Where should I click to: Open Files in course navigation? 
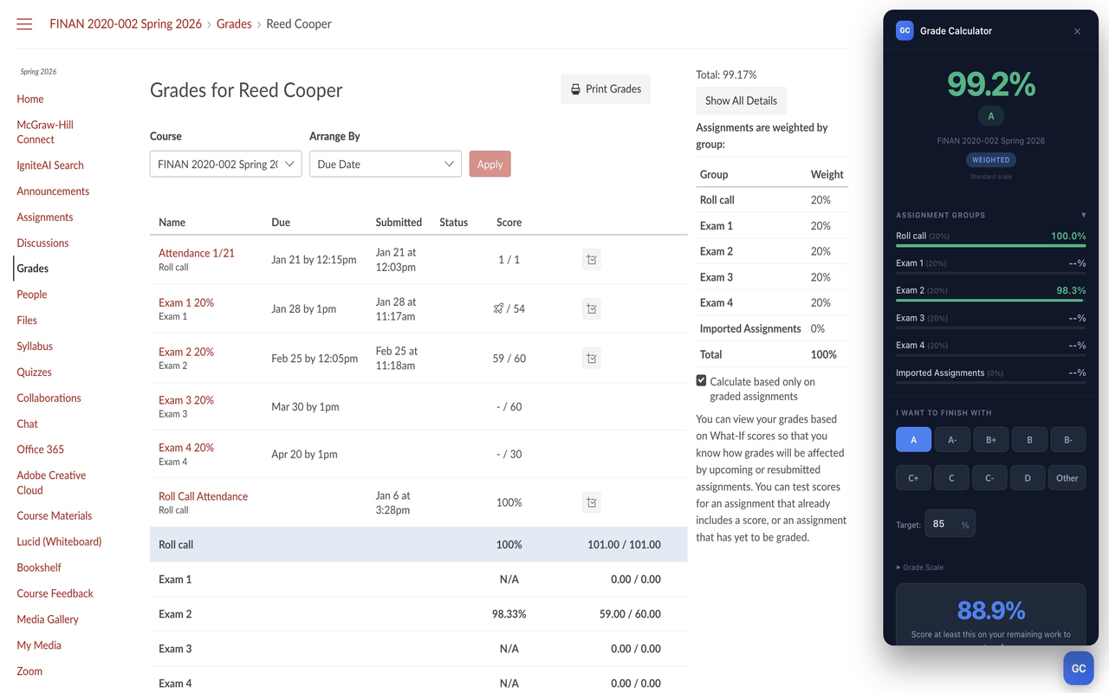[27, 321]
